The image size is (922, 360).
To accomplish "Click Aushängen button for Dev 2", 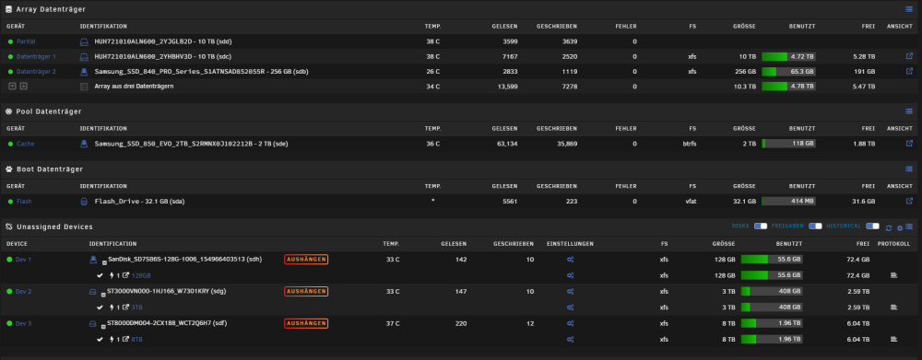I will coord(306,291).
